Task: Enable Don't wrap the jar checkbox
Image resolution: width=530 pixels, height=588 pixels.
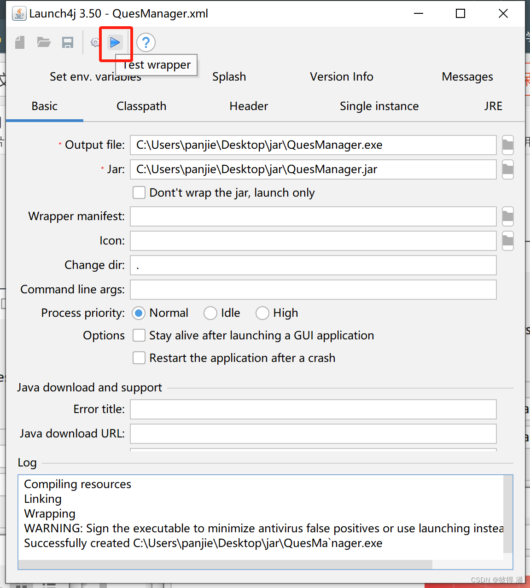Action: (139, 192)
